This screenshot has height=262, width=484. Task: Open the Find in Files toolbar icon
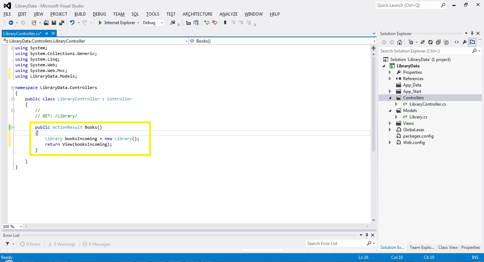(x=173, y=23)
